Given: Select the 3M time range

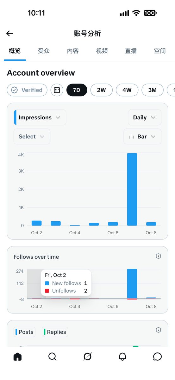Looking at the screenshot, I should [x=153, y=90].
